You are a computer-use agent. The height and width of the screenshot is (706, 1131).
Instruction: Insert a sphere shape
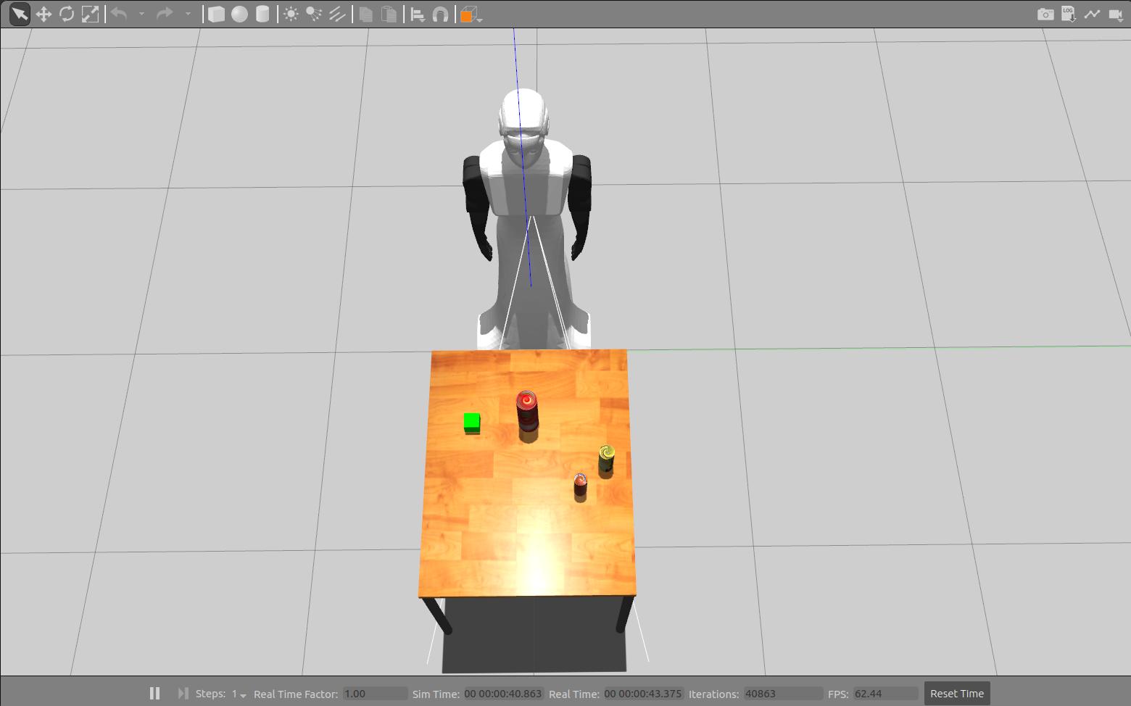point(239,14)
